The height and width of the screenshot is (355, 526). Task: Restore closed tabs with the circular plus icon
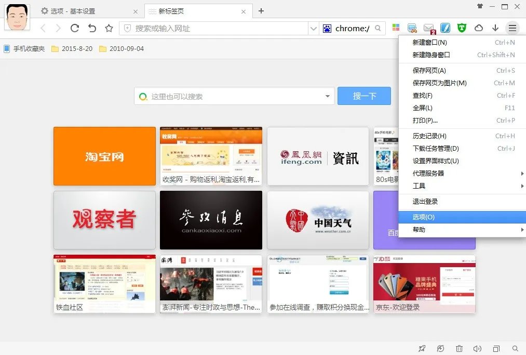440,348
